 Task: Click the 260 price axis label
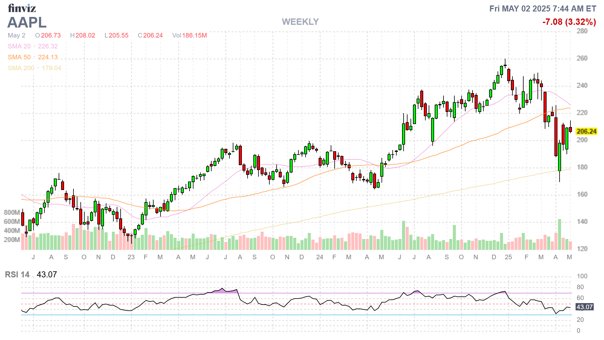point(582,58)
